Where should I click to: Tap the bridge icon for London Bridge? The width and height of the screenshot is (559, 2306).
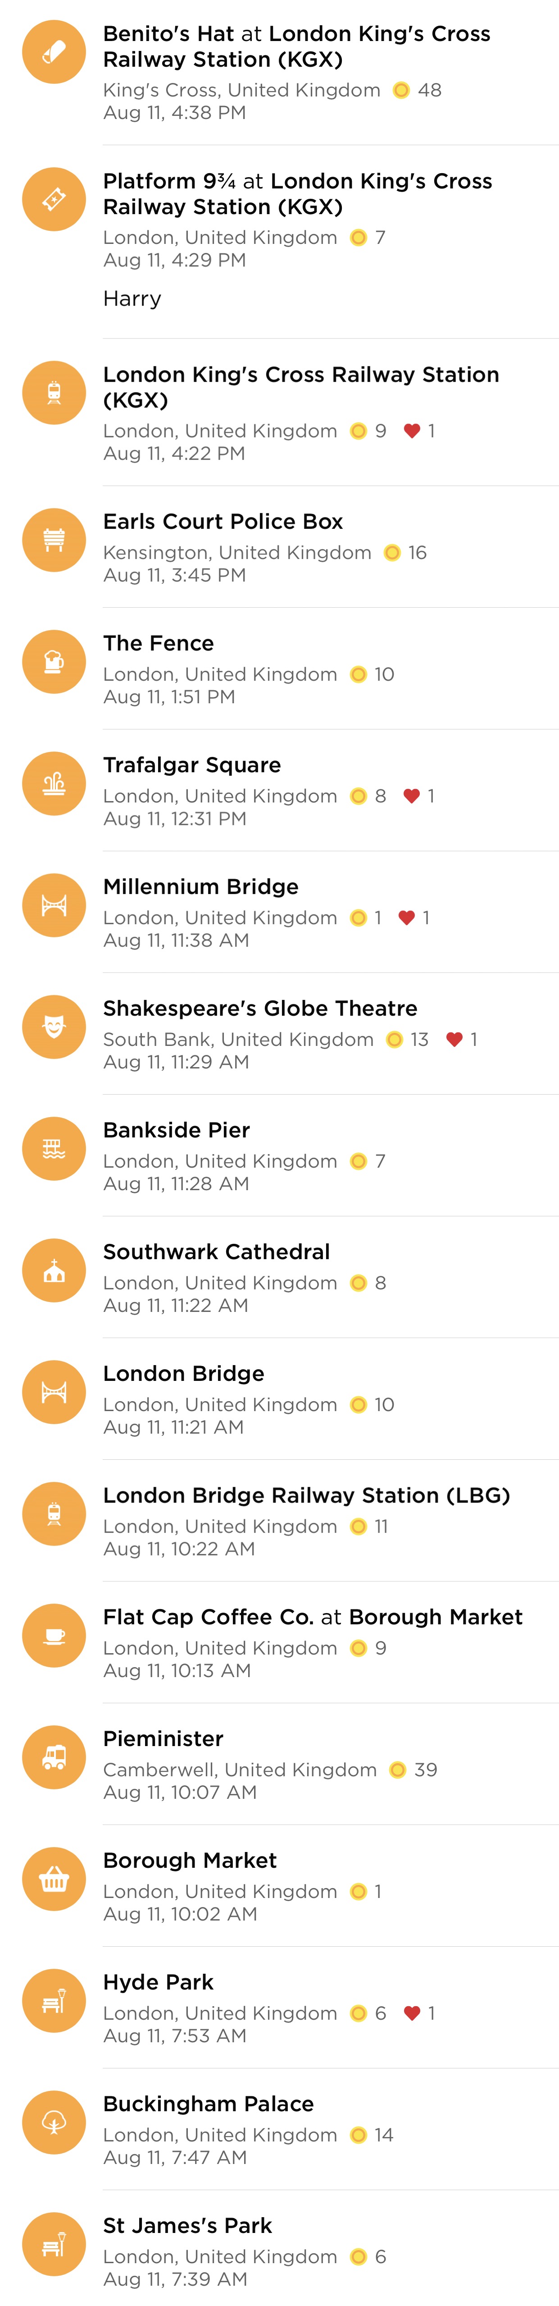(x=54, y=1392)
